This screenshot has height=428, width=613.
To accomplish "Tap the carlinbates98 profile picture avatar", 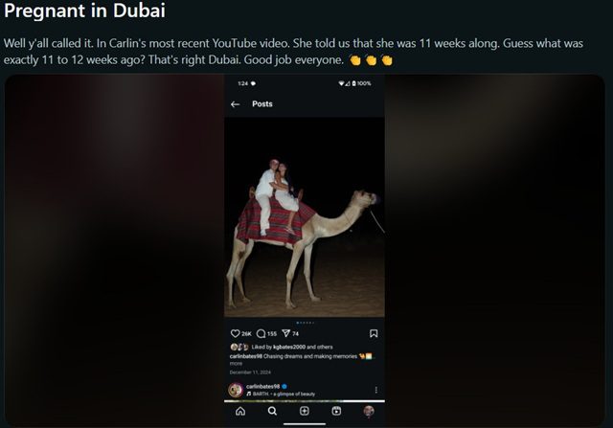I will tap(236, 390).
